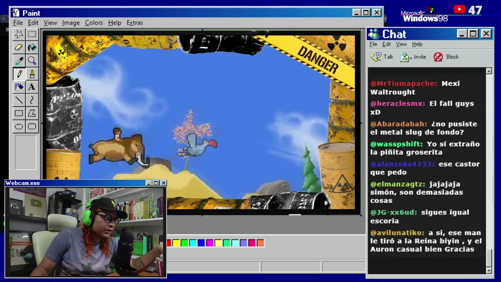Select the Polygon shape tool
Viewport: 501px width, 282px height.
pyautogui.click(x=32, y=113)
